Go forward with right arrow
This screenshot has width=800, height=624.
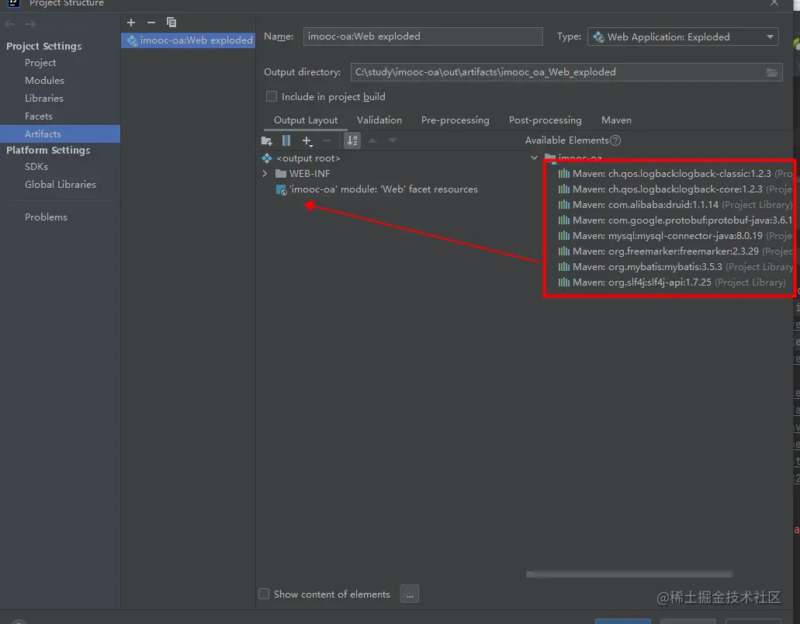[x=30, y=24]
